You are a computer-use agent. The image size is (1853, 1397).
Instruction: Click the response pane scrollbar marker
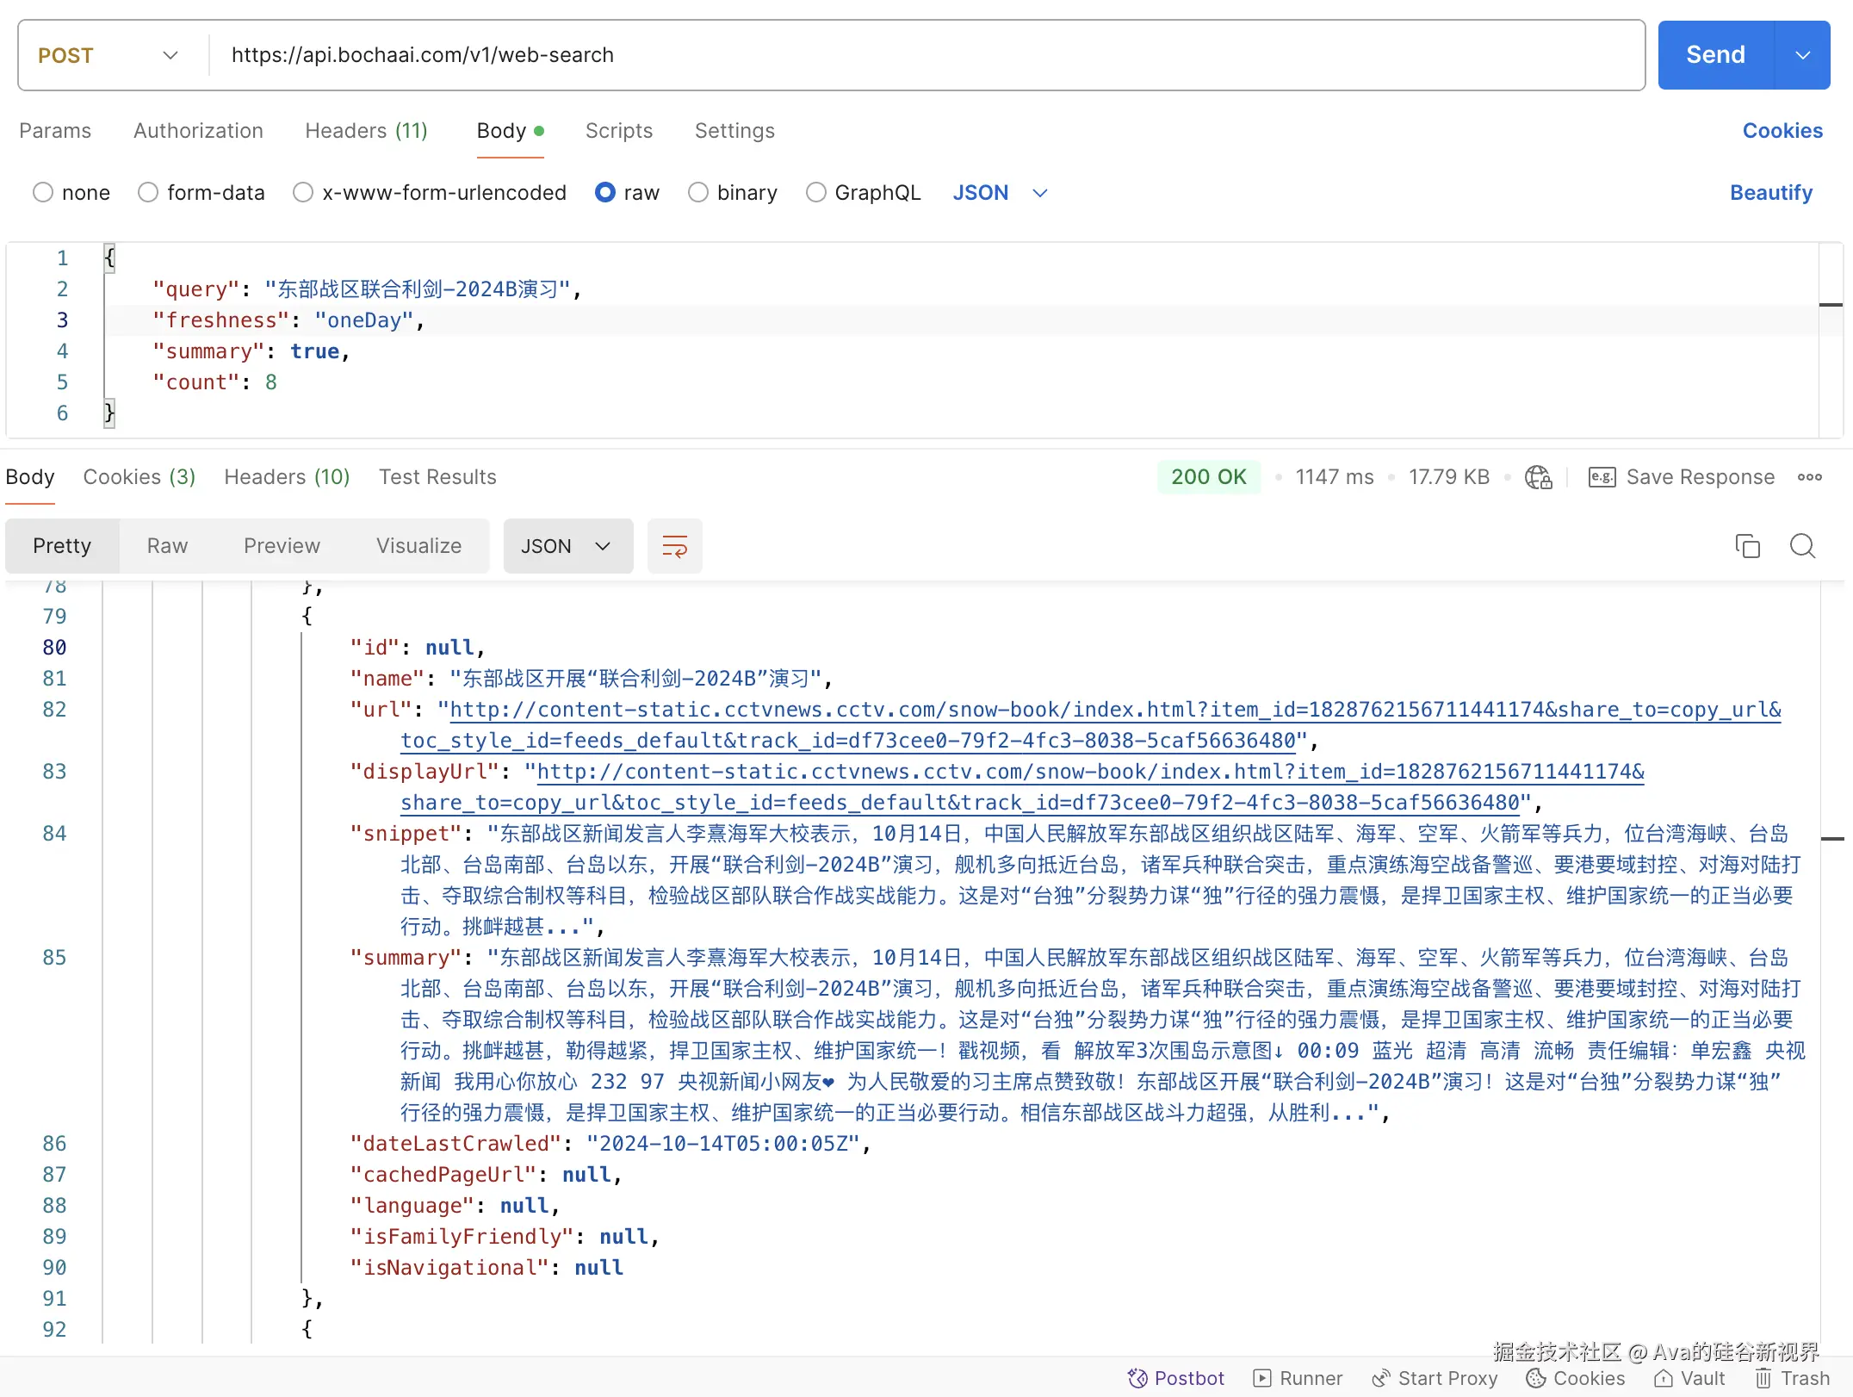click(x=1831, y=838)
